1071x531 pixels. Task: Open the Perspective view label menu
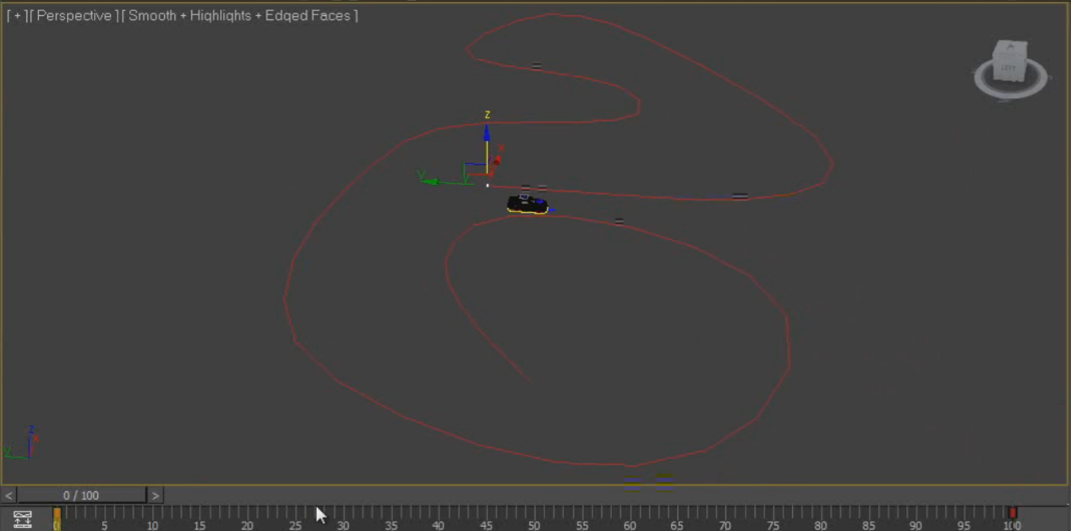click(x=74, y=16)
